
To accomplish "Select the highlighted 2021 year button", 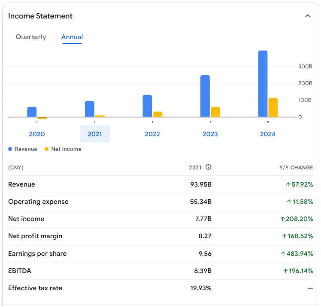I will pyautogui.click(x=95, y=134).
